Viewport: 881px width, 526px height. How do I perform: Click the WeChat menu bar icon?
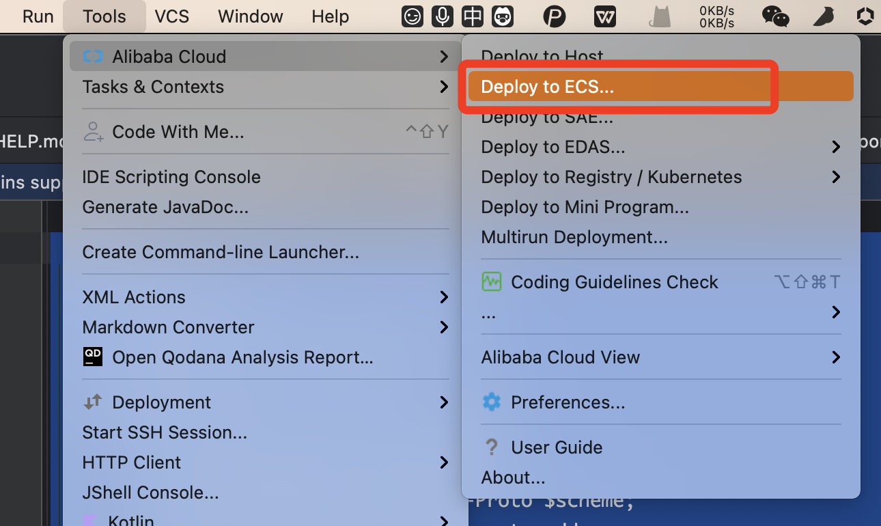pyautogui.click(x=775, y=16)
